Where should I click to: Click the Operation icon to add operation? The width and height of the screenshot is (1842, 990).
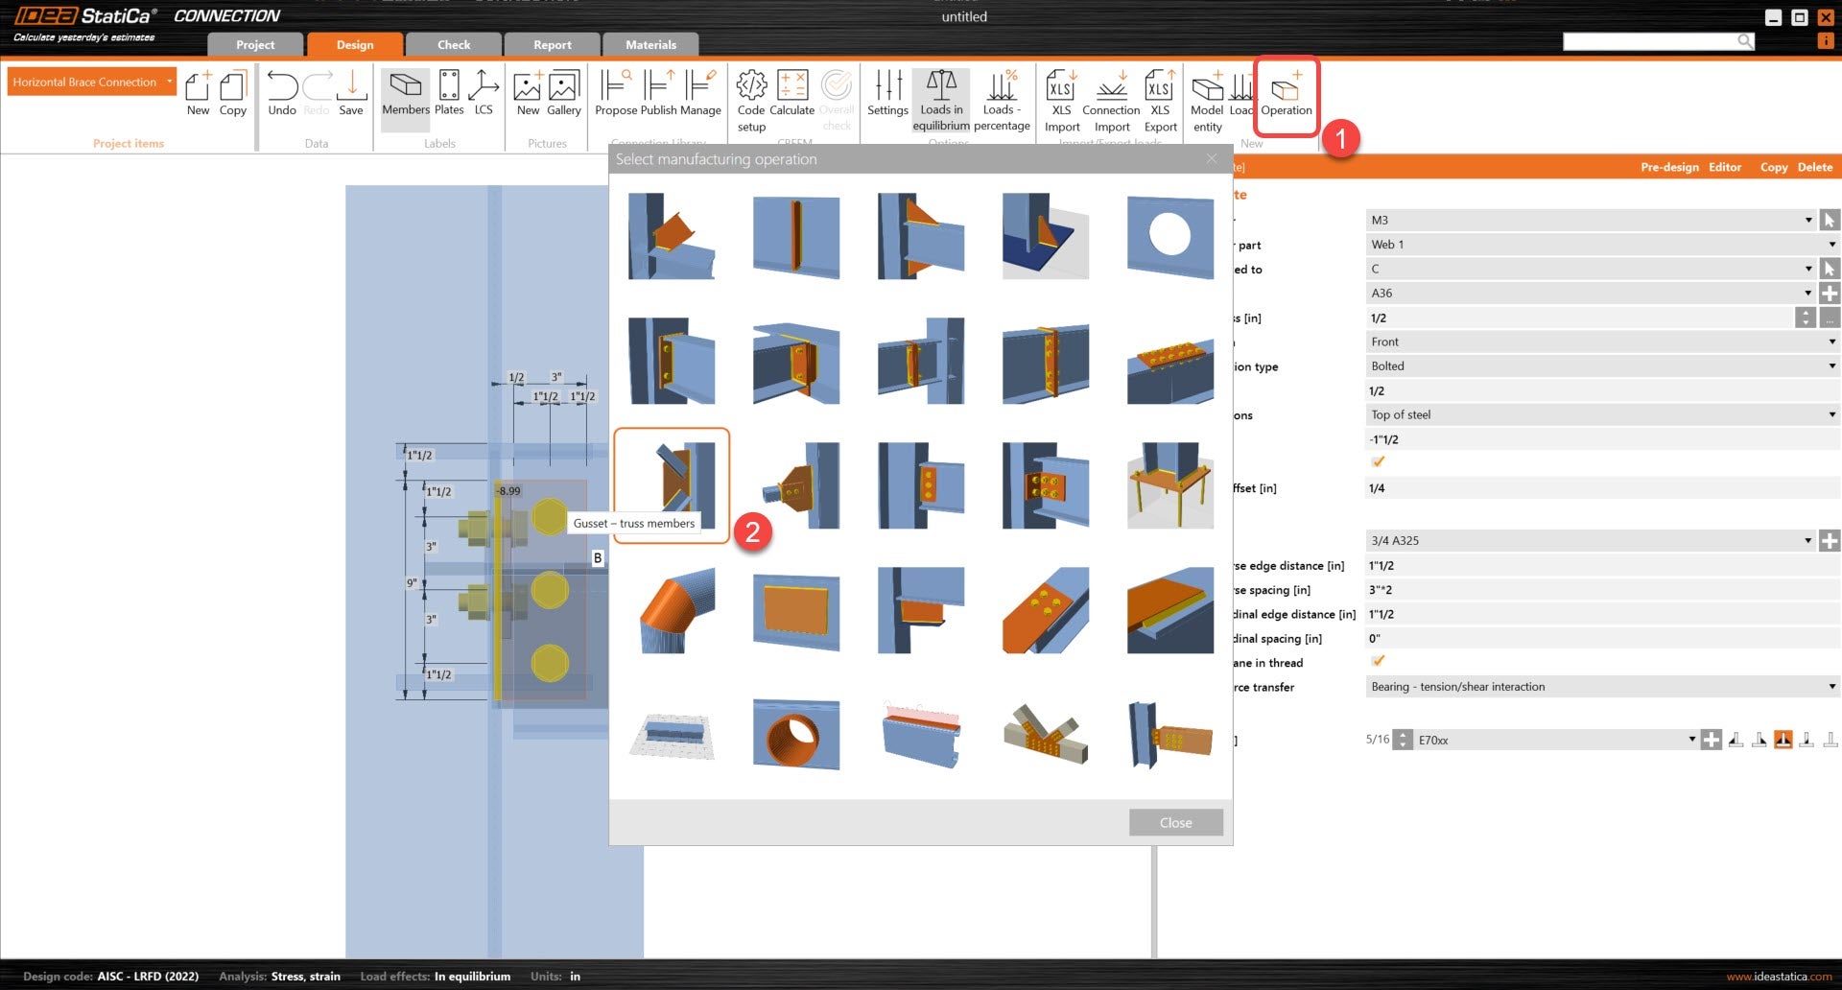1286,94
